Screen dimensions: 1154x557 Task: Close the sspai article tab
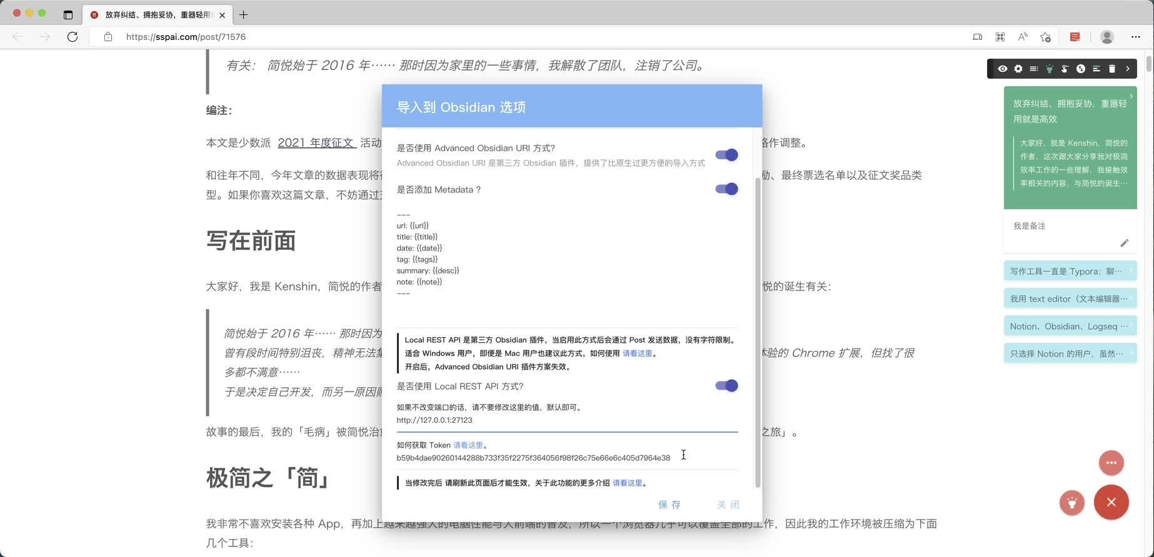(222, 14)
